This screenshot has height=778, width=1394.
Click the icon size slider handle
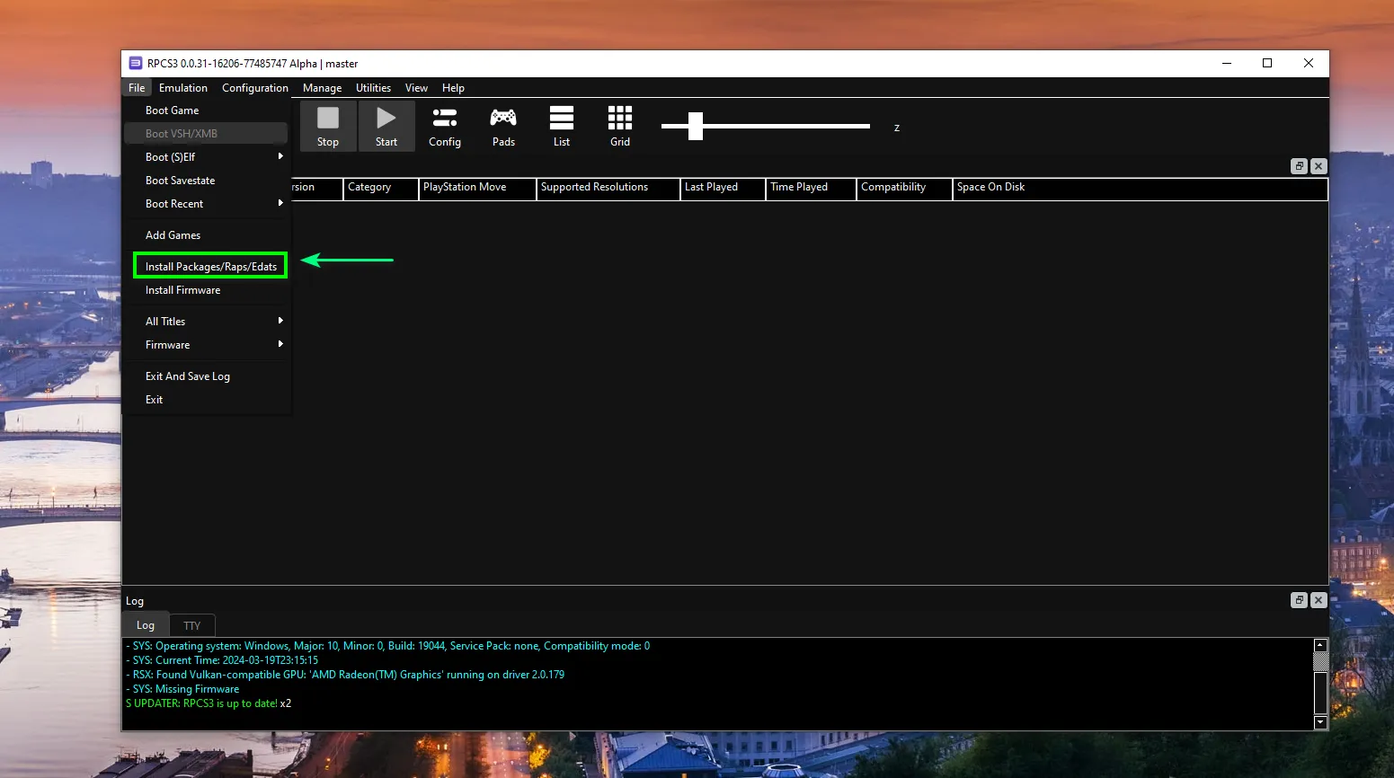tap(695, 127)
